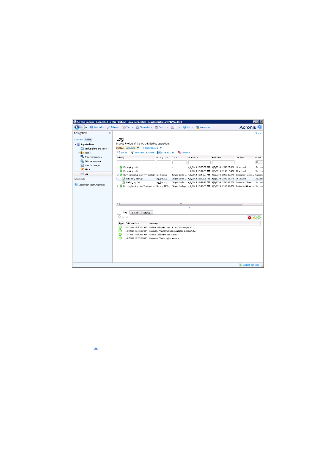Sort by Date and time column
336x475 pixels.
pos(137,223)
